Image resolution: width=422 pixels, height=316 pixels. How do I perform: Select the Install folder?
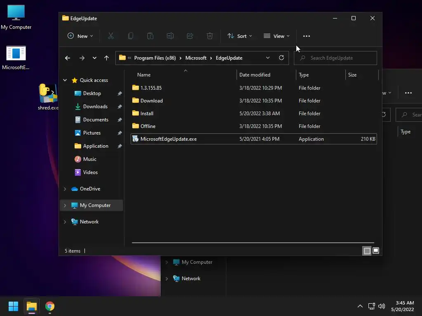pos(253,114)
